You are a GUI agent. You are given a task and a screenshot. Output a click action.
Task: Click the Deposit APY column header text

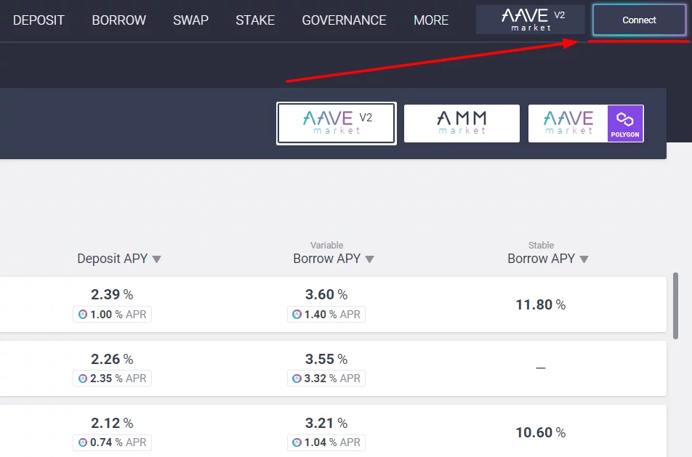(x=112, y=259)
